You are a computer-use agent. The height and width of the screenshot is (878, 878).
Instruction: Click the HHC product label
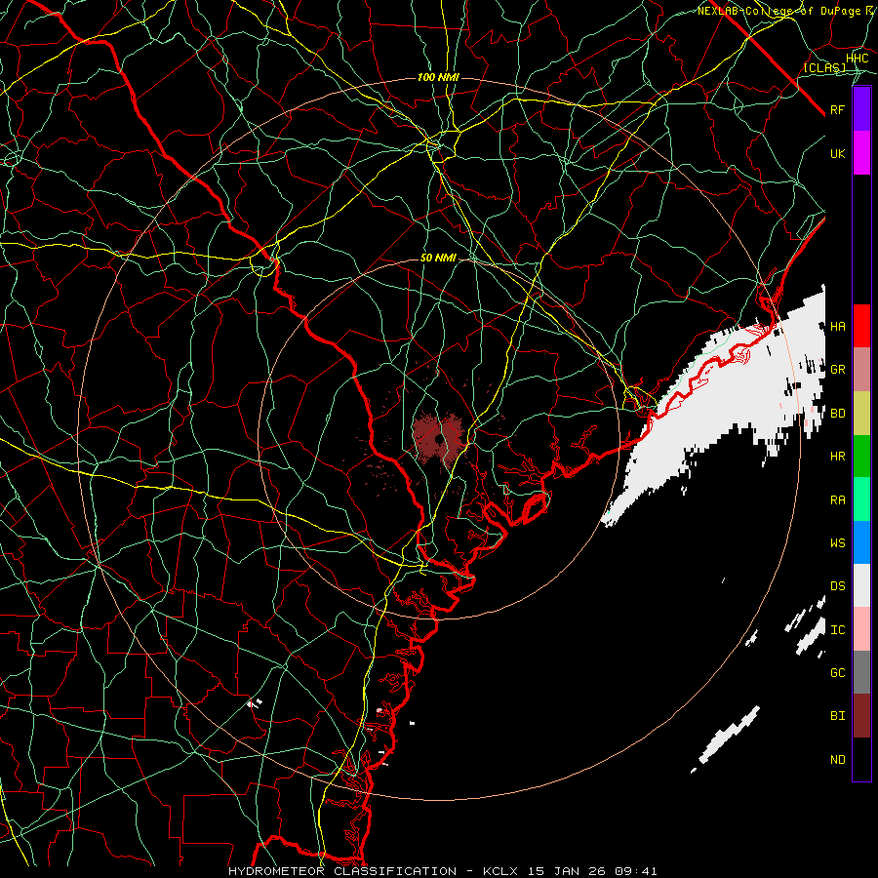tap(857, 59)
